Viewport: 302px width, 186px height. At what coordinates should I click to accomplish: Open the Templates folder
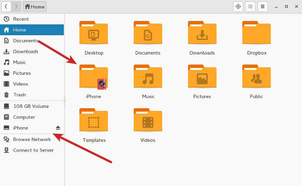click(94, 120)
